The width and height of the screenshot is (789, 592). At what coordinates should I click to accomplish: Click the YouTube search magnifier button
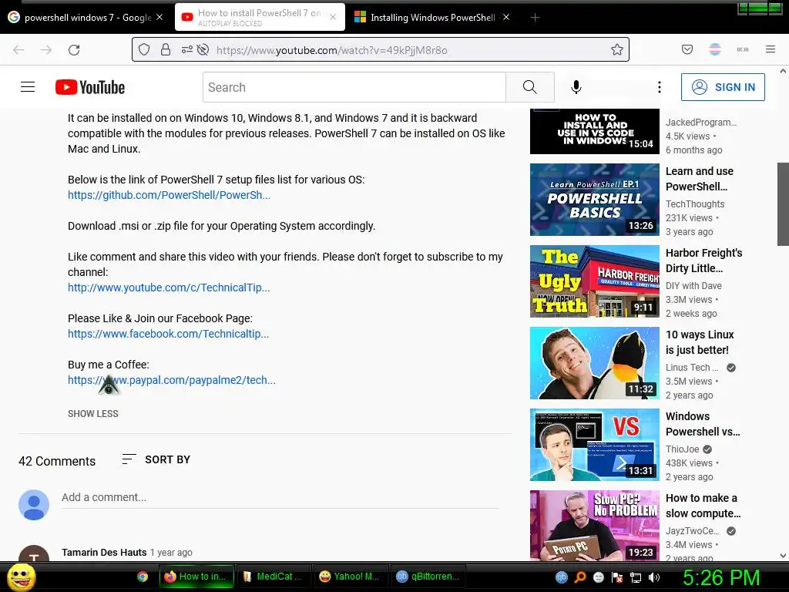pyautogui.click(x=530, y=87)
